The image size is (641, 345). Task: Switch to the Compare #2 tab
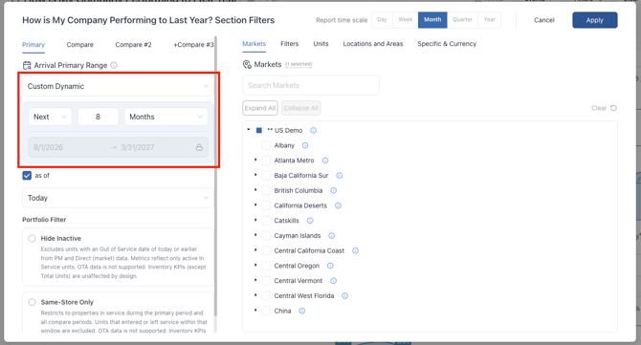tap(133, 45)
